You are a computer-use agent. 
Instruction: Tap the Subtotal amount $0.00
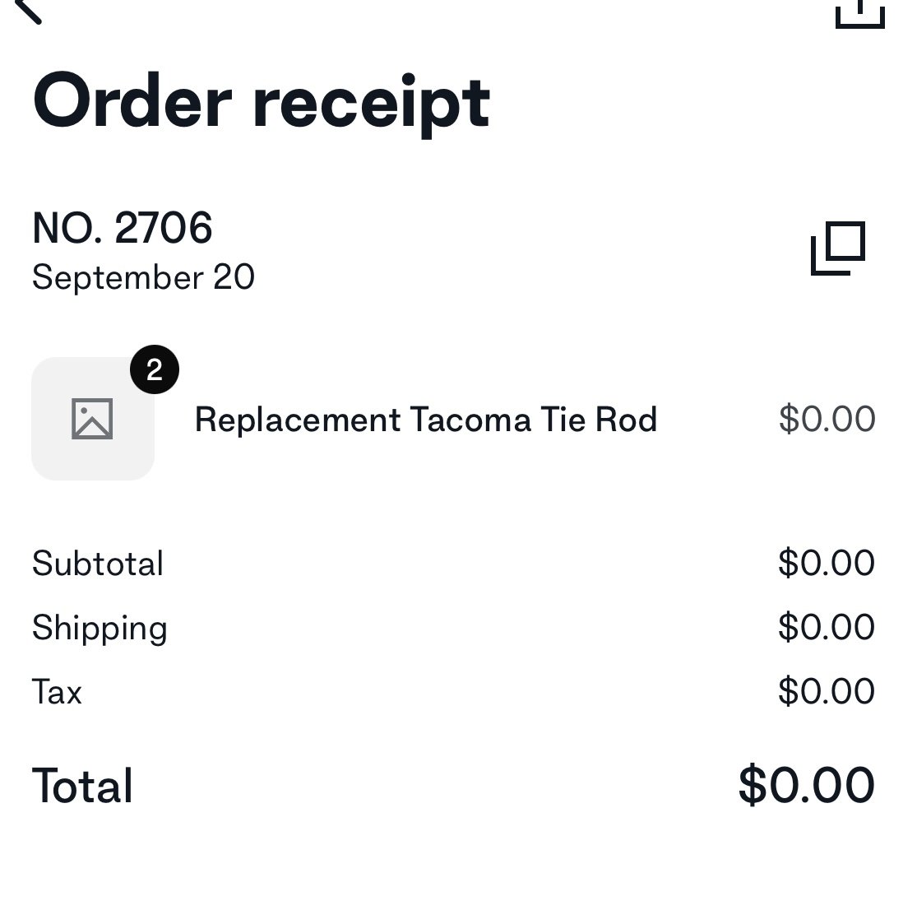tap(827, 563)
